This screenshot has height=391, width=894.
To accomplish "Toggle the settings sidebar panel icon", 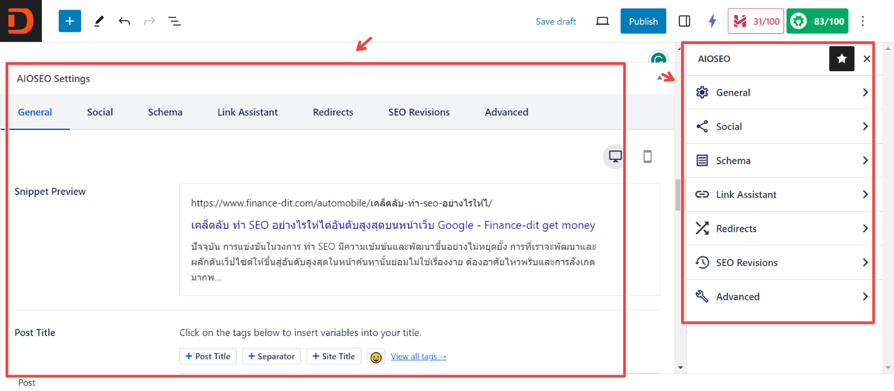I will click(684, 21).
